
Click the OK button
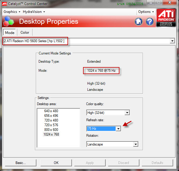coord(56,163)
